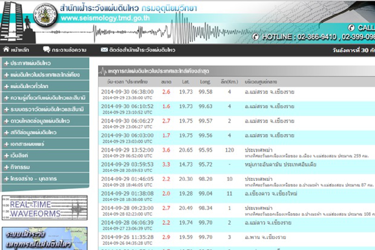The image size is (375, 250).
Task: Open the สถิติข้อมูลแผ่นดินไหว menu item
Action: (x=45, y=133)
